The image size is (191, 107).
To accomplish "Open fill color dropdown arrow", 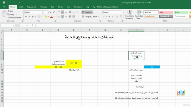I will coord(48,17).
